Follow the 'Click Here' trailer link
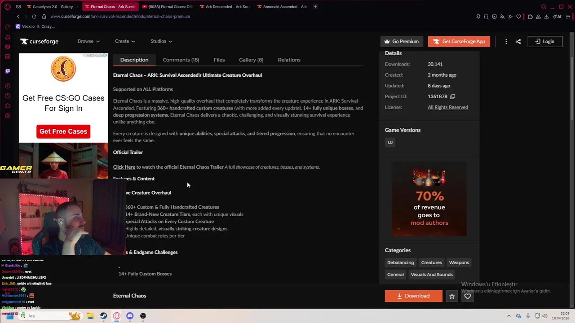575x323 pixels. tap(124, 167)
